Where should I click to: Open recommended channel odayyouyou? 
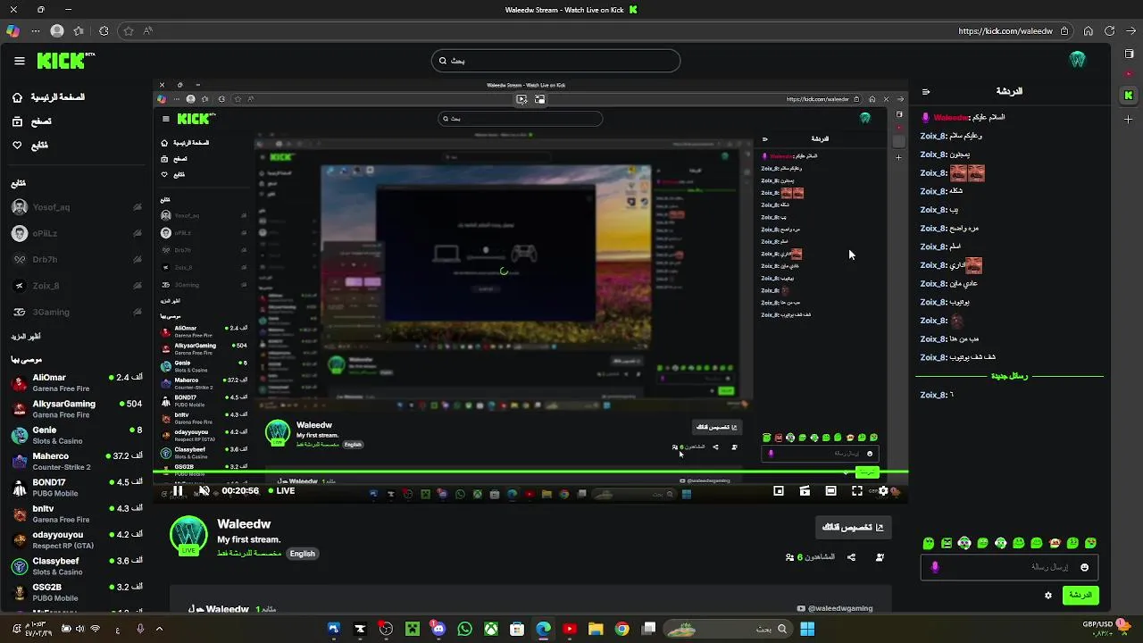[x=76, y=539]
